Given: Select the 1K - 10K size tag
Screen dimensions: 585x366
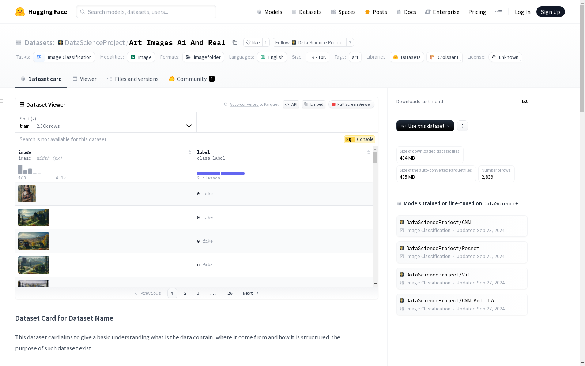Looking at the screenshot, I should 317,57.
